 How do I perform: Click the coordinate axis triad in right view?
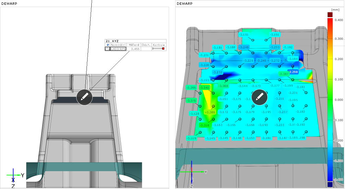(x=193, y=174)
